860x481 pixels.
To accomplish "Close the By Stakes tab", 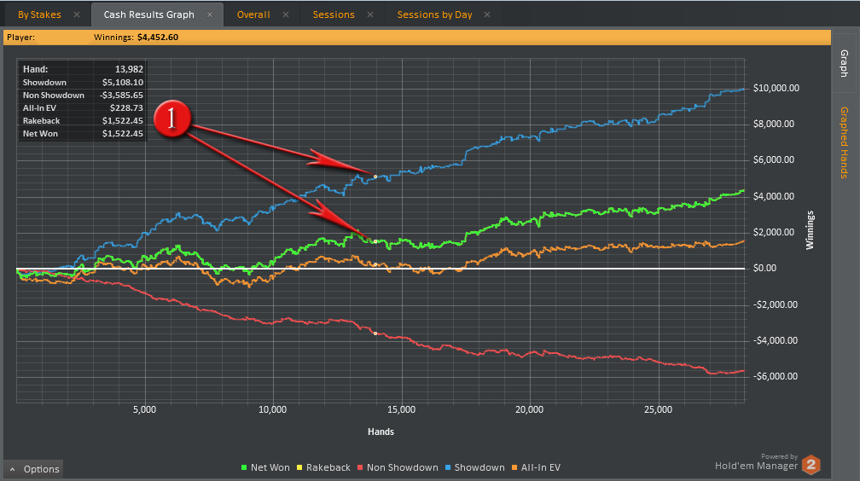I will tap(77, 15).
